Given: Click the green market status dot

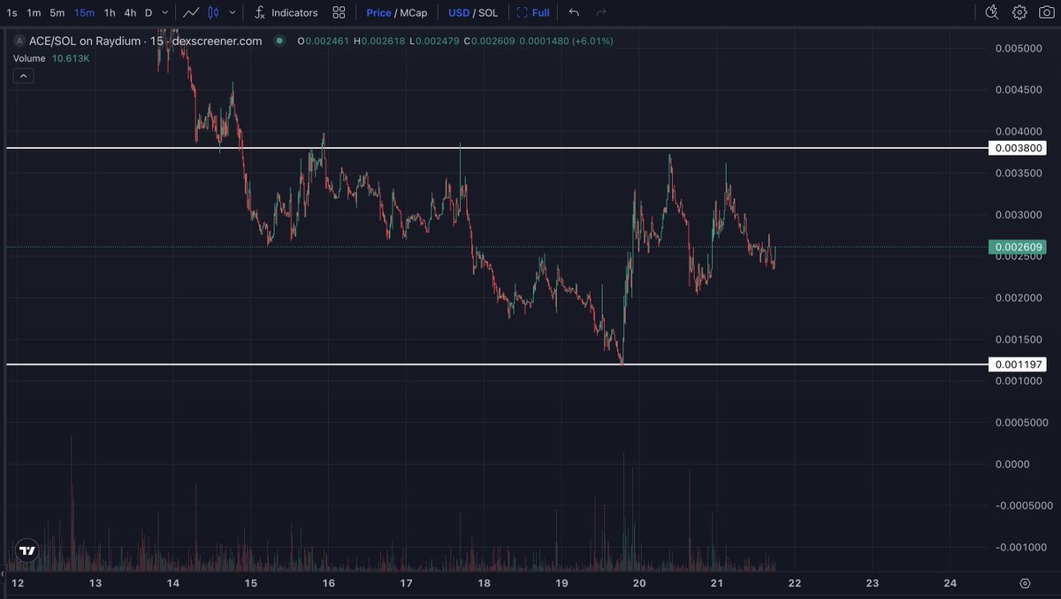Looking at the screenshot, I should tap(279, 41).
